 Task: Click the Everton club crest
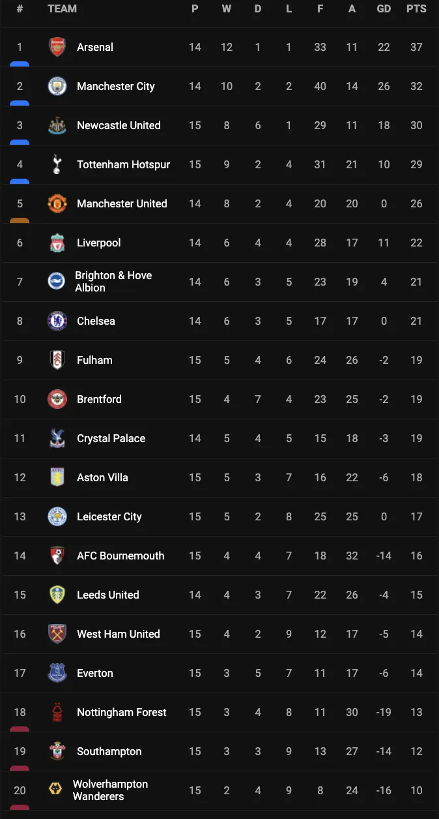click(x=57, y=673)
